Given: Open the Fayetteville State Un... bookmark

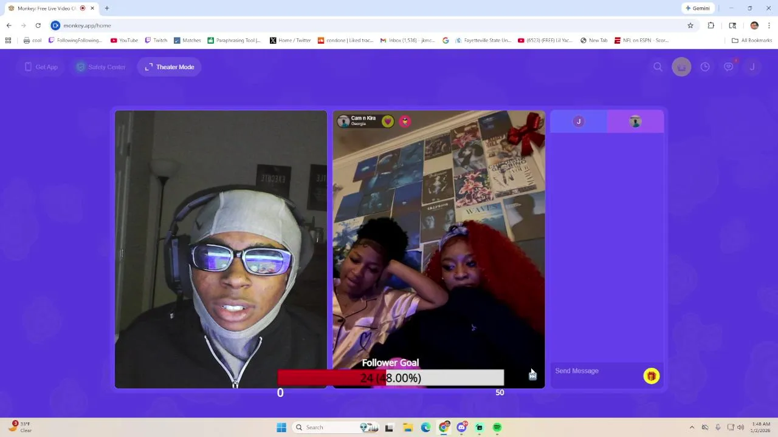Looking at the screenshot, I should (x=483, y=41).
